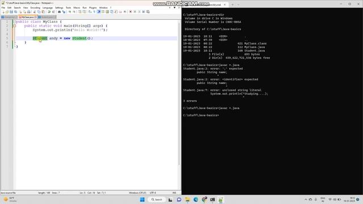Click the Save Recorded Macro icon
Viewport: 363px width, 204px height.
148,11
